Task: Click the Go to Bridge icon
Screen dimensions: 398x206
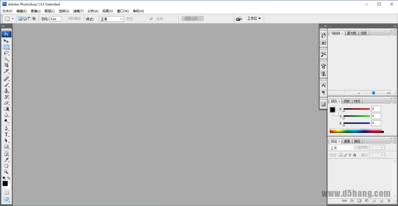Action: click(x=239, y=18)
